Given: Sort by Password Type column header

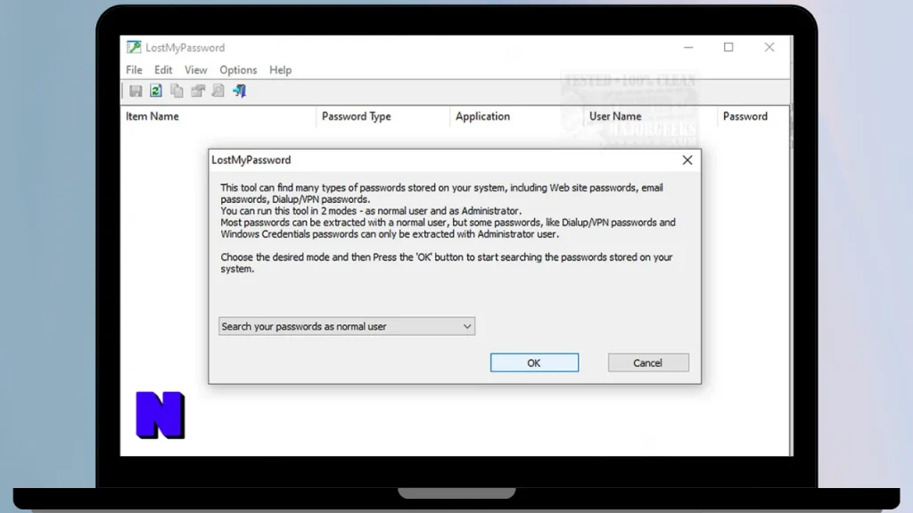Looking at the screenshot, I should [383, 117].
